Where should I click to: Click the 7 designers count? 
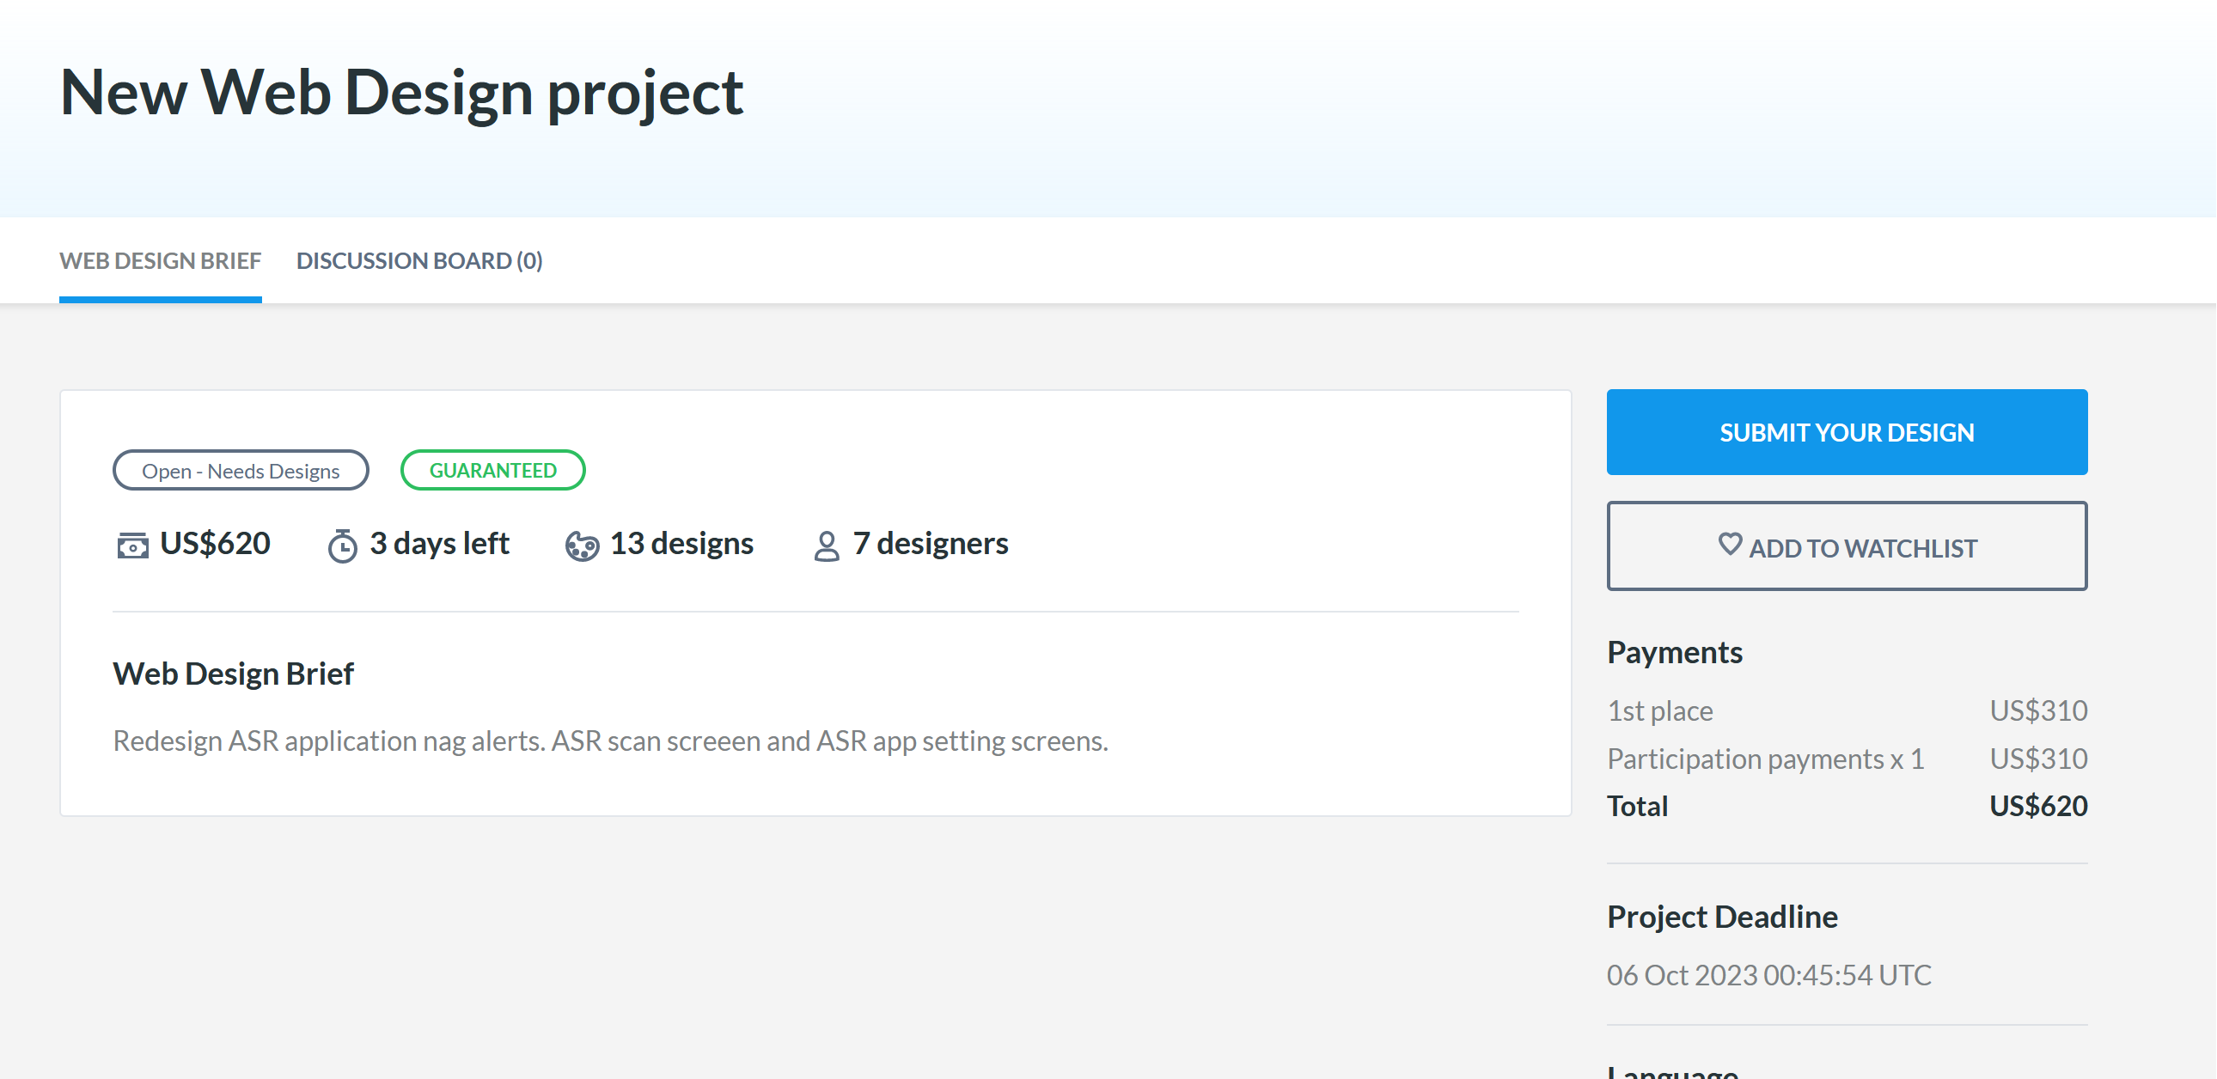931,544
